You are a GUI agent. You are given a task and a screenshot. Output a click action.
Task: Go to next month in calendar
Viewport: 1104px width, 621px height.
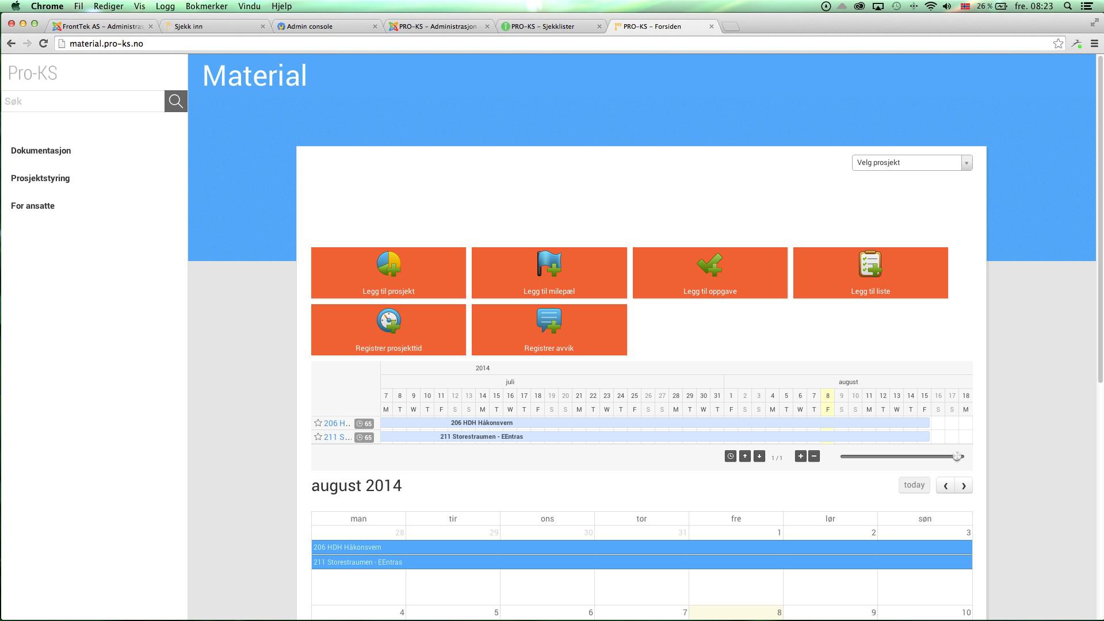pyautogui.click(x=964, y=486)
